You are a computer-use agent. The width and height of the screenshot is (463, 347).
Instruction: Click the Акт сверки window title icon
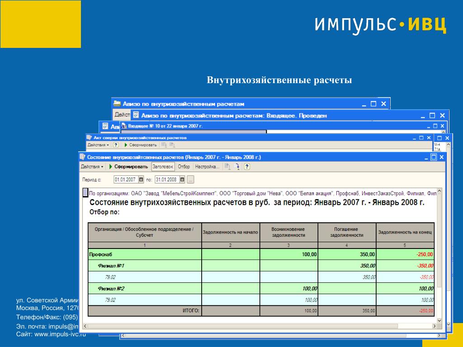pyautogui.click(x=89, y=137)
